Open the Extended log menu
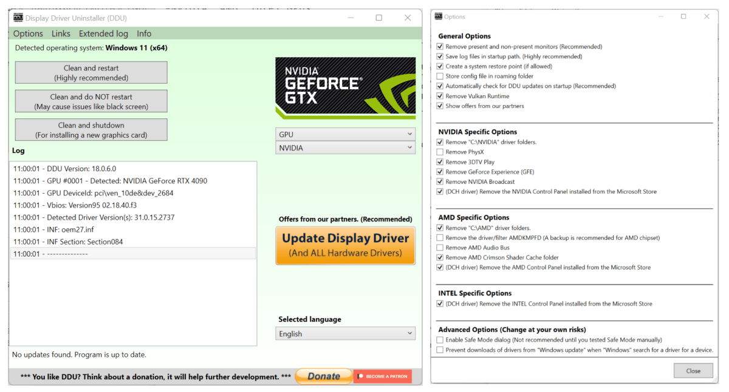This screenshot has height=392, width=729. 103,33
